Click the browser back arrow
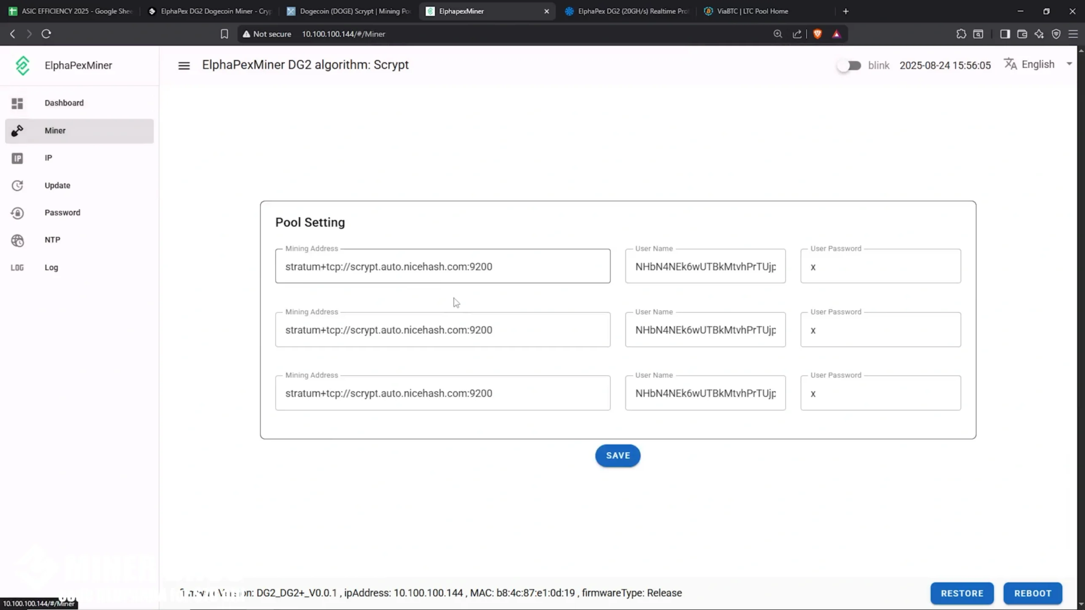The width and height of the screenshot is (1085, 610). click(x=13, y=34)
